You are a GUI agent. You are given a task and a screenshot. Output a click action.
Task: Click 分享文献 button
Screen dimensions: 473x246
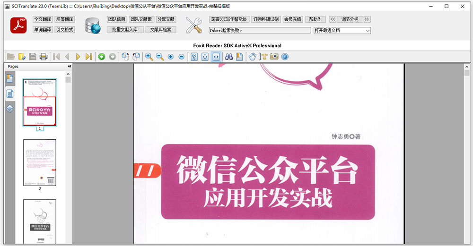pyautogui.click(x=166, y=19)
